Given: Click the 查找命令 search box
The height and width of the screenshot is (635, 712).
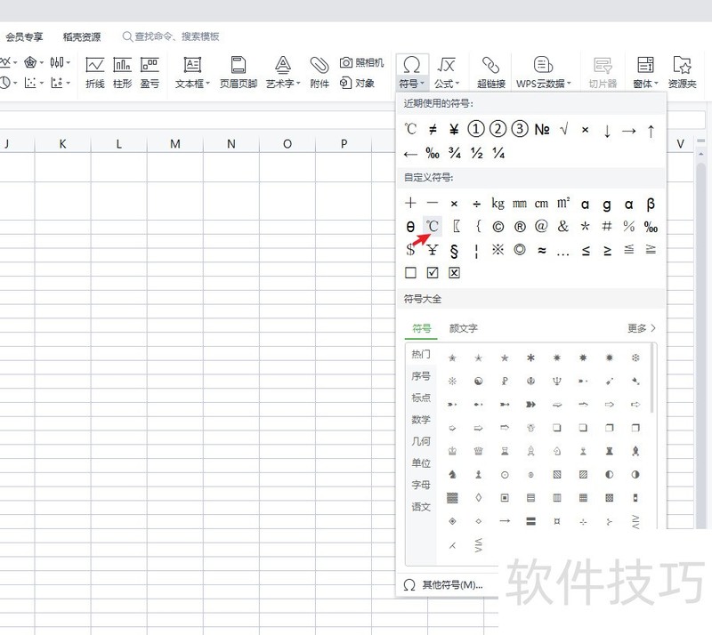Looking at the screenshot, I should point(178,37).
